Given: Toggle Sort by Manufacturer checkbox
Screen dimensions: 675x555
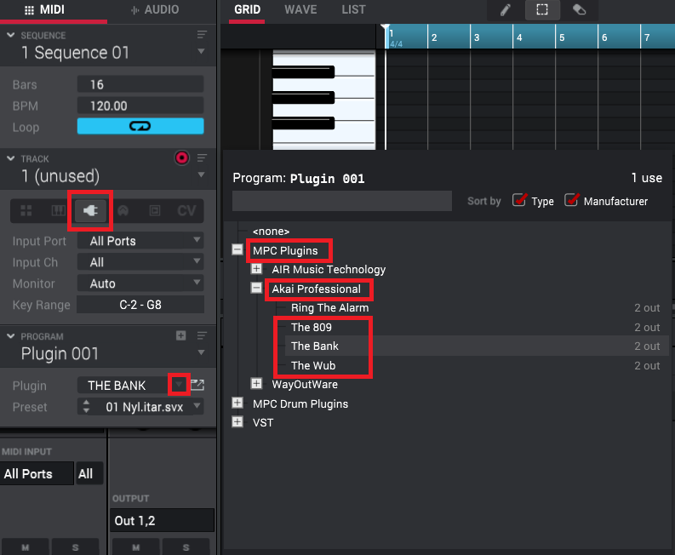Looking at the screenshot, I should tap(572, 200).
